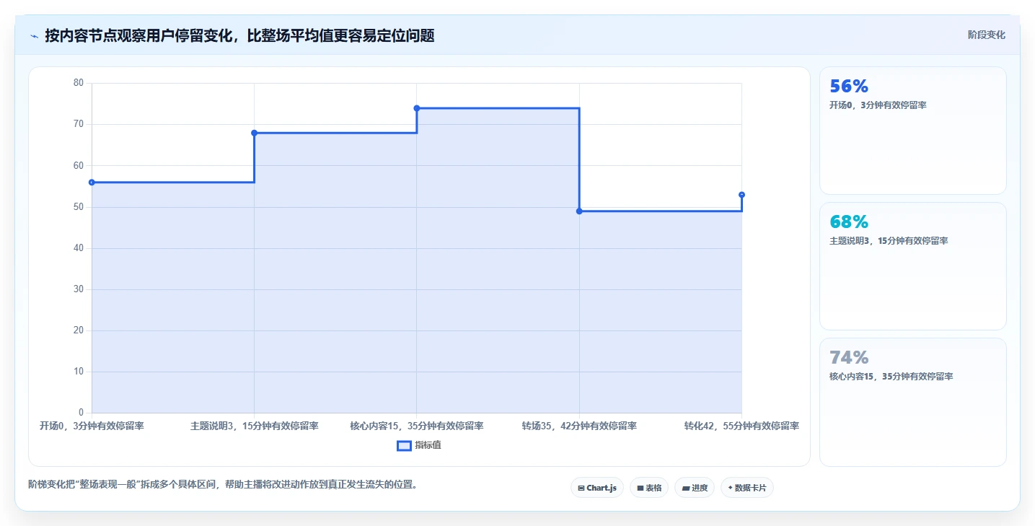Viewport: 1035px width, 526px height.
Task: Click x-axis label 核心内容15，35分钟有效停留率
Action: coord(417,426)
